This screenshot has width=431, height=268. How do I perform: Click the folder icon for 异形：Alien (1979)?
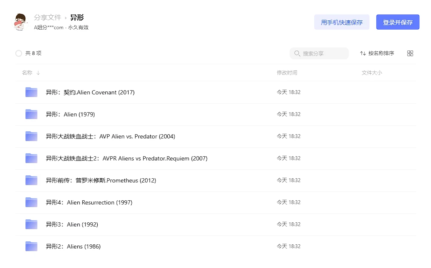point(31,114)
